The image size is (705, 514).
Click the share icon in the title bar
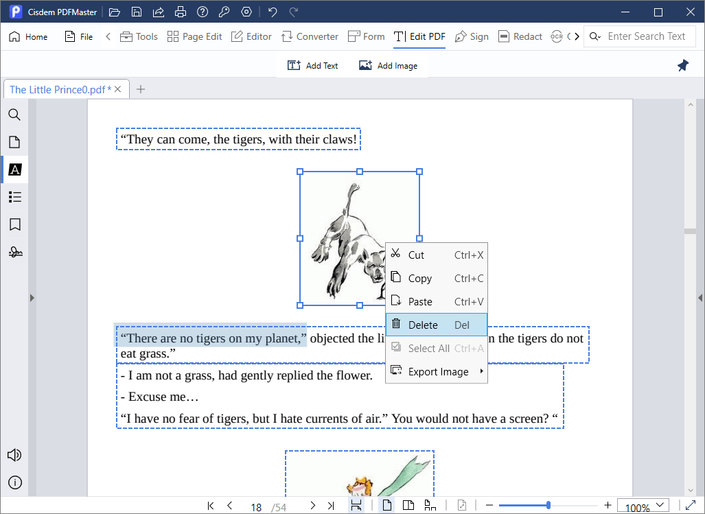pos(159,12)
